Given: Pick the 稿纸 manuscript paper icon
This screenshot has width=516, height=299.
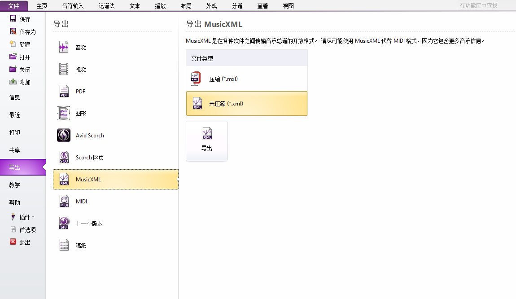Looking at the screenshot, I should click(64, 245).
